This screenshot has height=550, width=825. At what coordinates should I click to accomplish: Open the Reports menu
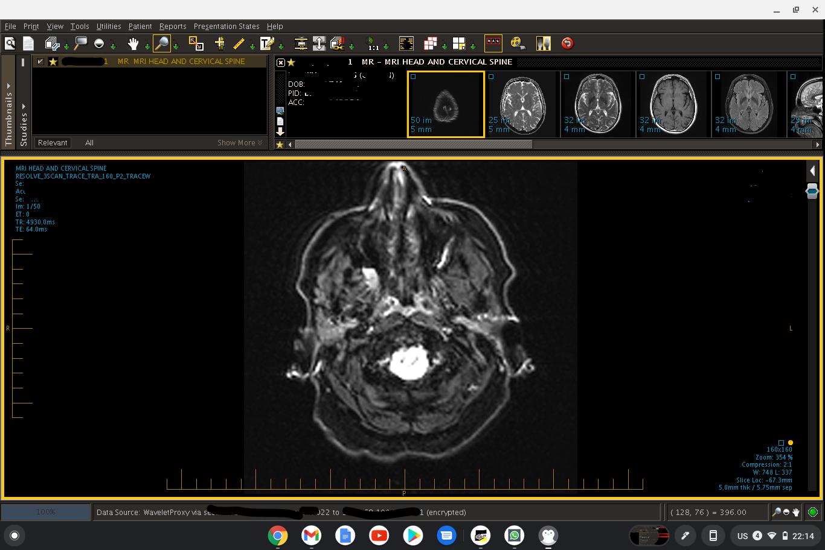click(x=173, y=27)
